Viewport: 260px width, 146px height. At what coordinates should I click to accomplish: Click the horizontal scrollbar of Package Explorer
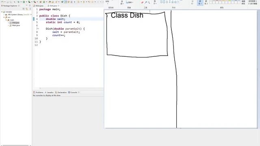coord(16,146)
